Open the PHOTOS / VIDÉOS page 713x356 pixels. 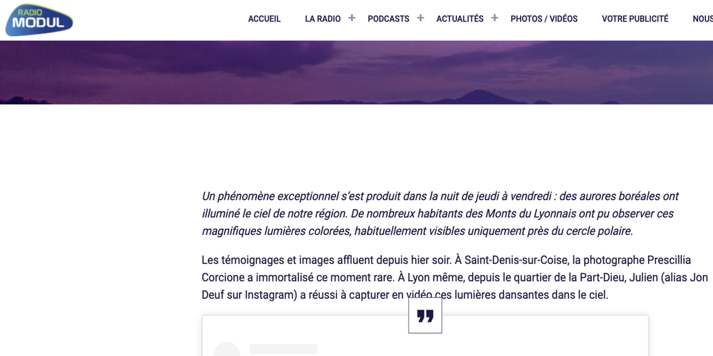pyautogui.click(x=544, y=19)
